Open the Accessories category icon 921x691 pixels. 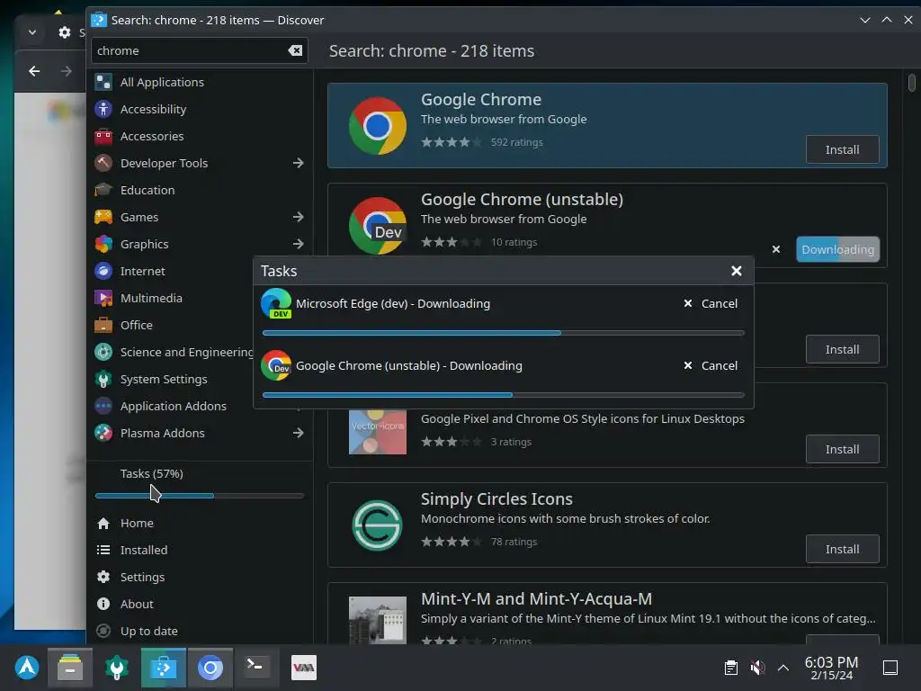[103, 137]
